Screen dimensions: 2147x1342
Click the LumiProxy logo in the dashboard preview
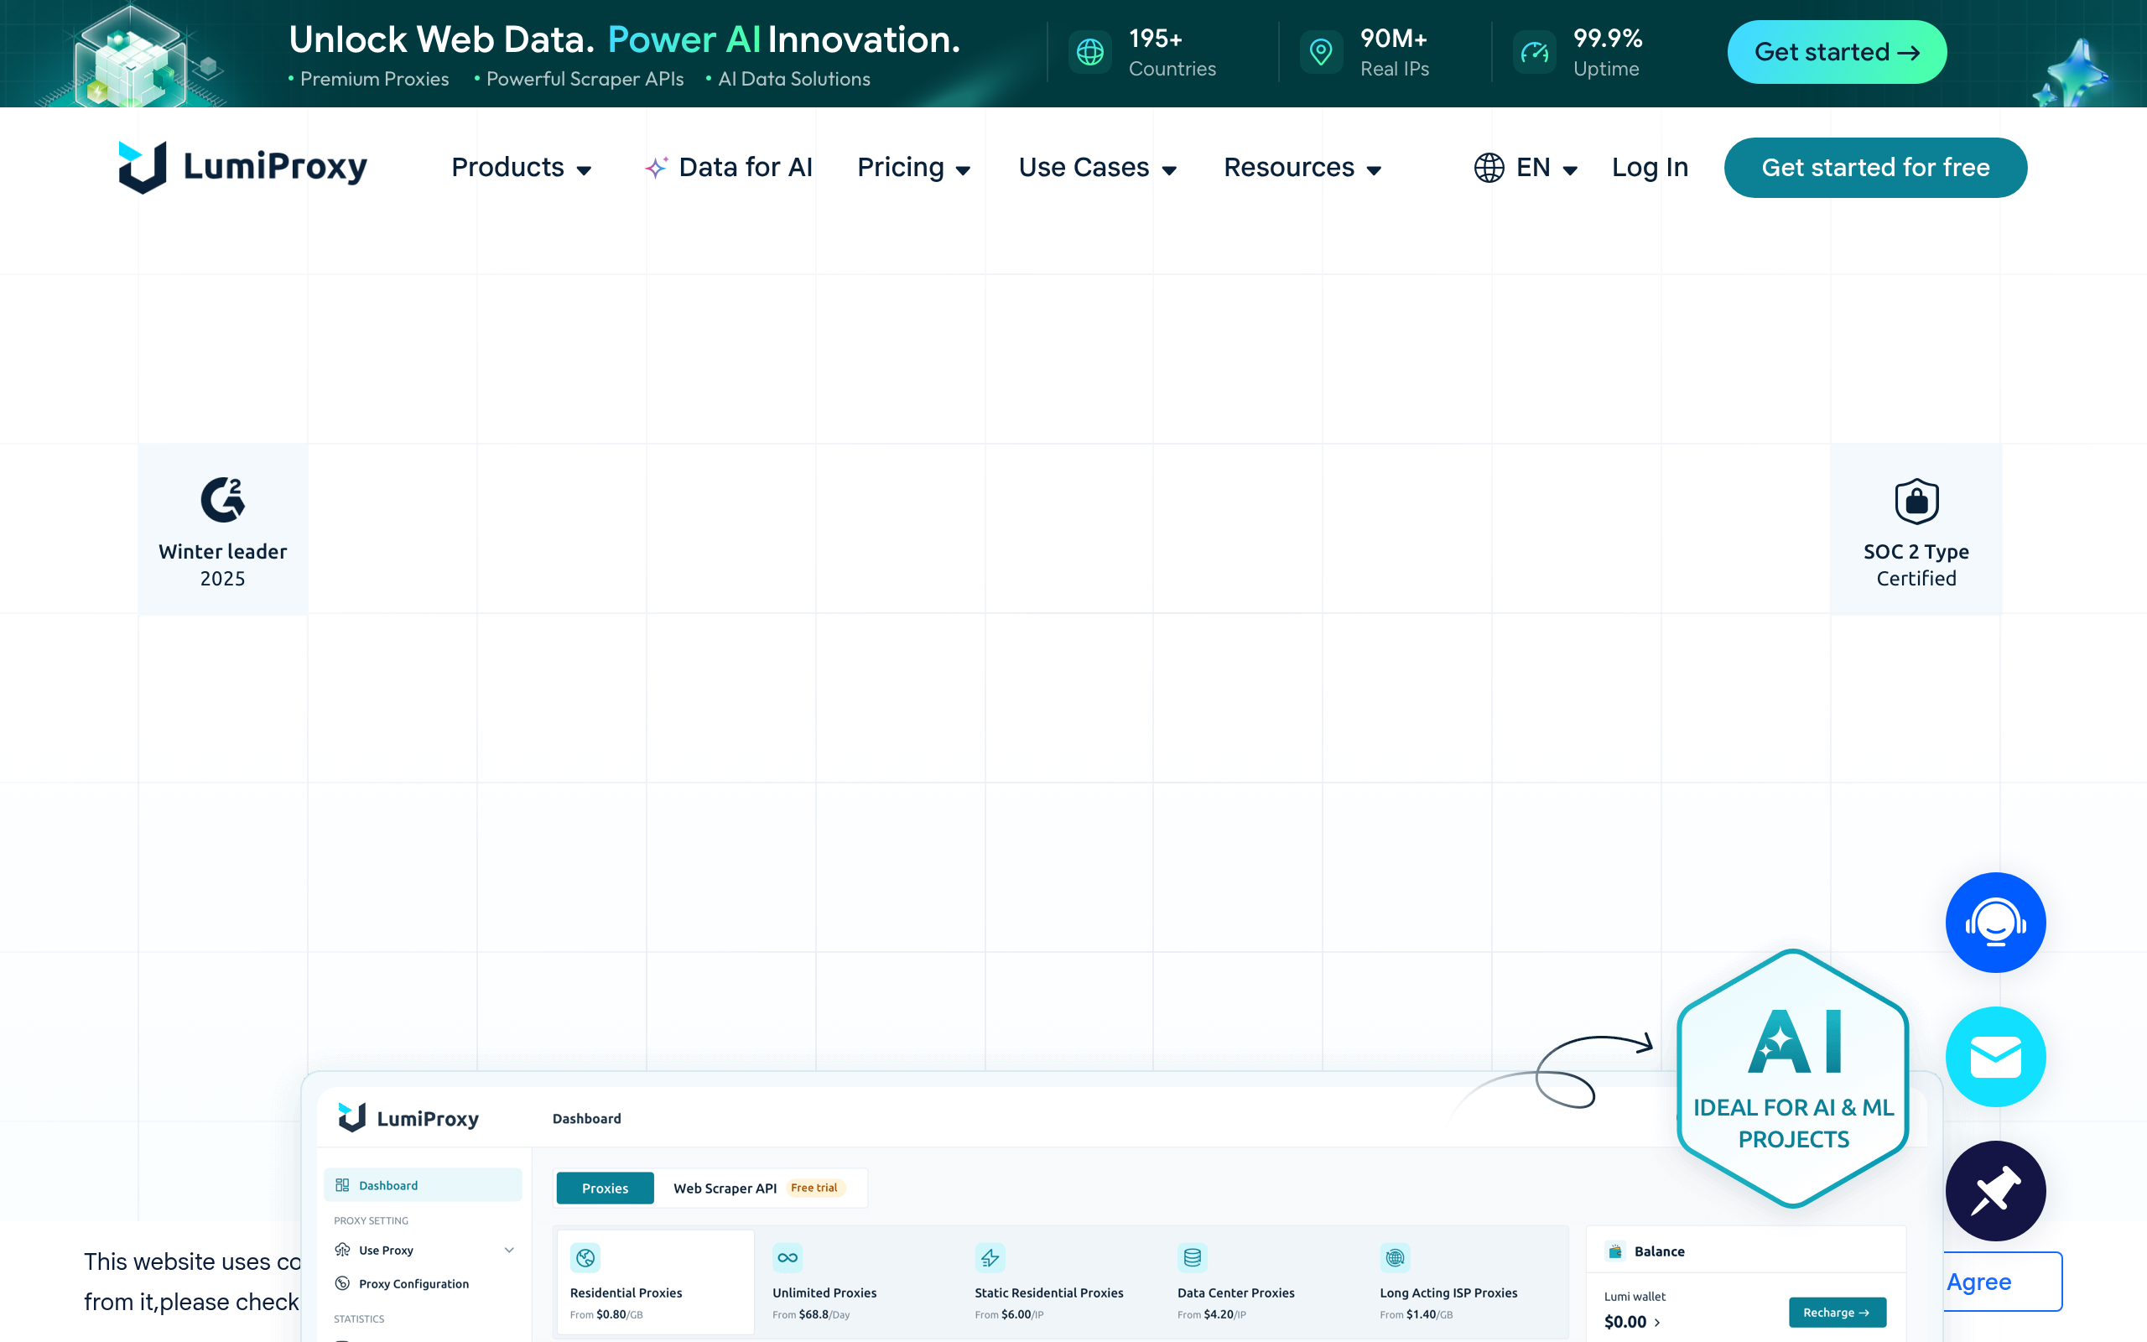click(x=408, y=1118)
